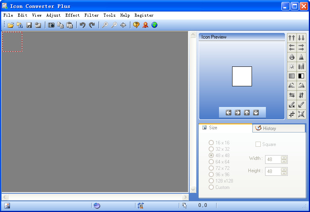The image size is (310, 212).
Task: Click the screen capture camera icon
Action: pos(51,25)
